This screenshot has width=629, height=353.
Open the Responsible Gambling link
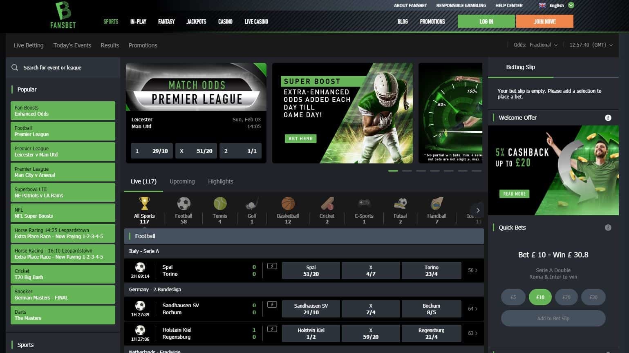click(461, 5)
